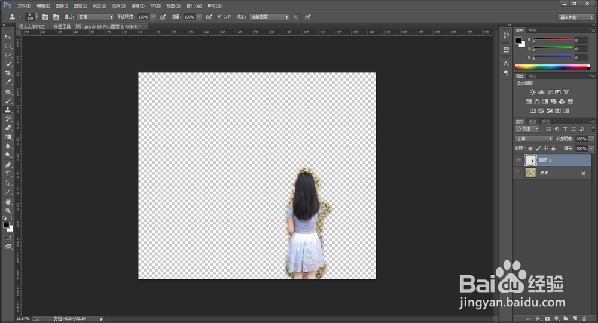Open layers panel 填充 fill arrow
Screen dimensions: 598x323
(x=591, y=149)
